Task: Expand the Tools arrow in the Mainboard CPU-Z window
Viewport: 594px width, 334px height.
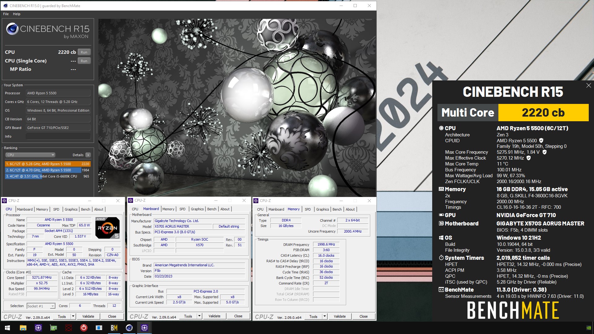Action: 200,316
